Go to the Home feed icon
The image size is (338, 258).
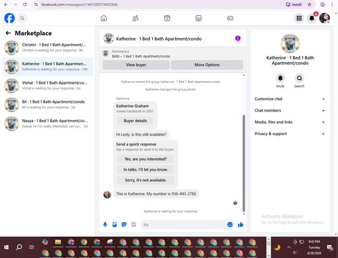tap(103, 18)
